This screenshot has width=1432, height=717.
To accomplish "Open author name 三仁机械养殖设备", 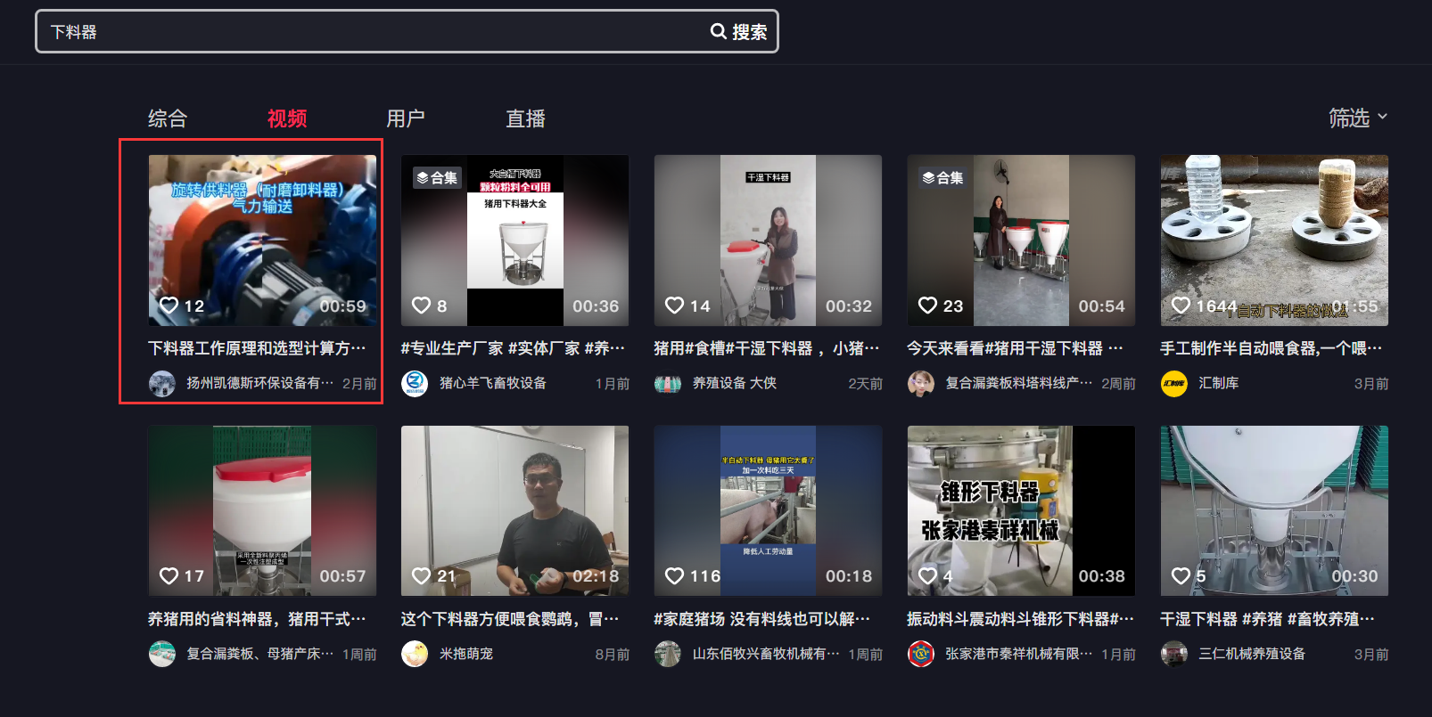I will (1252, 654).
